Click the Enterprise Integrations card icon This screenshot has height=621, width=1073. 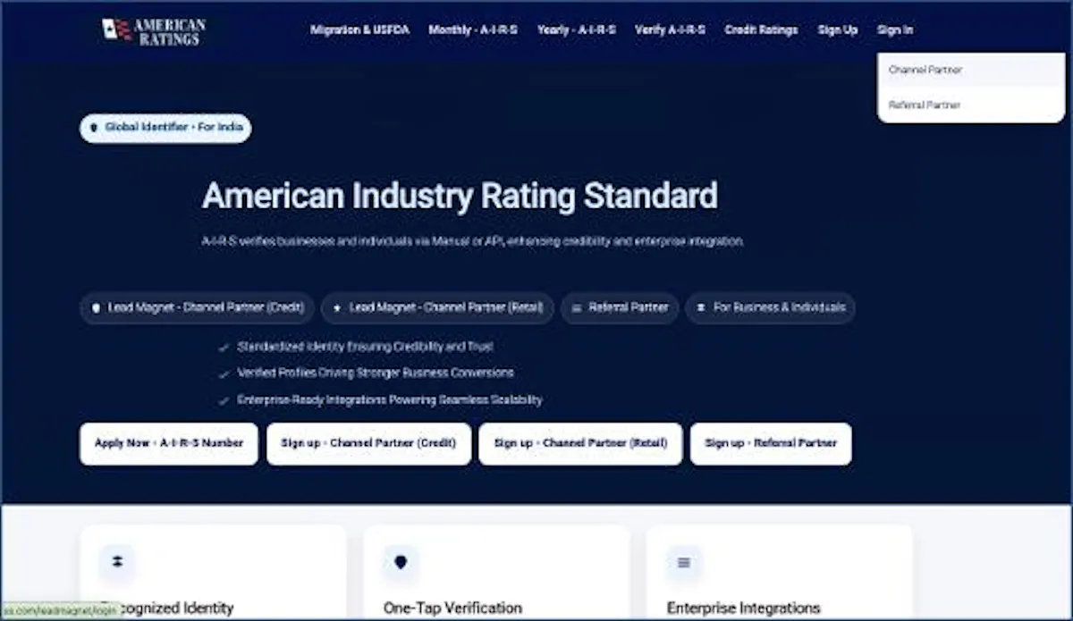[x=684, y=563]
